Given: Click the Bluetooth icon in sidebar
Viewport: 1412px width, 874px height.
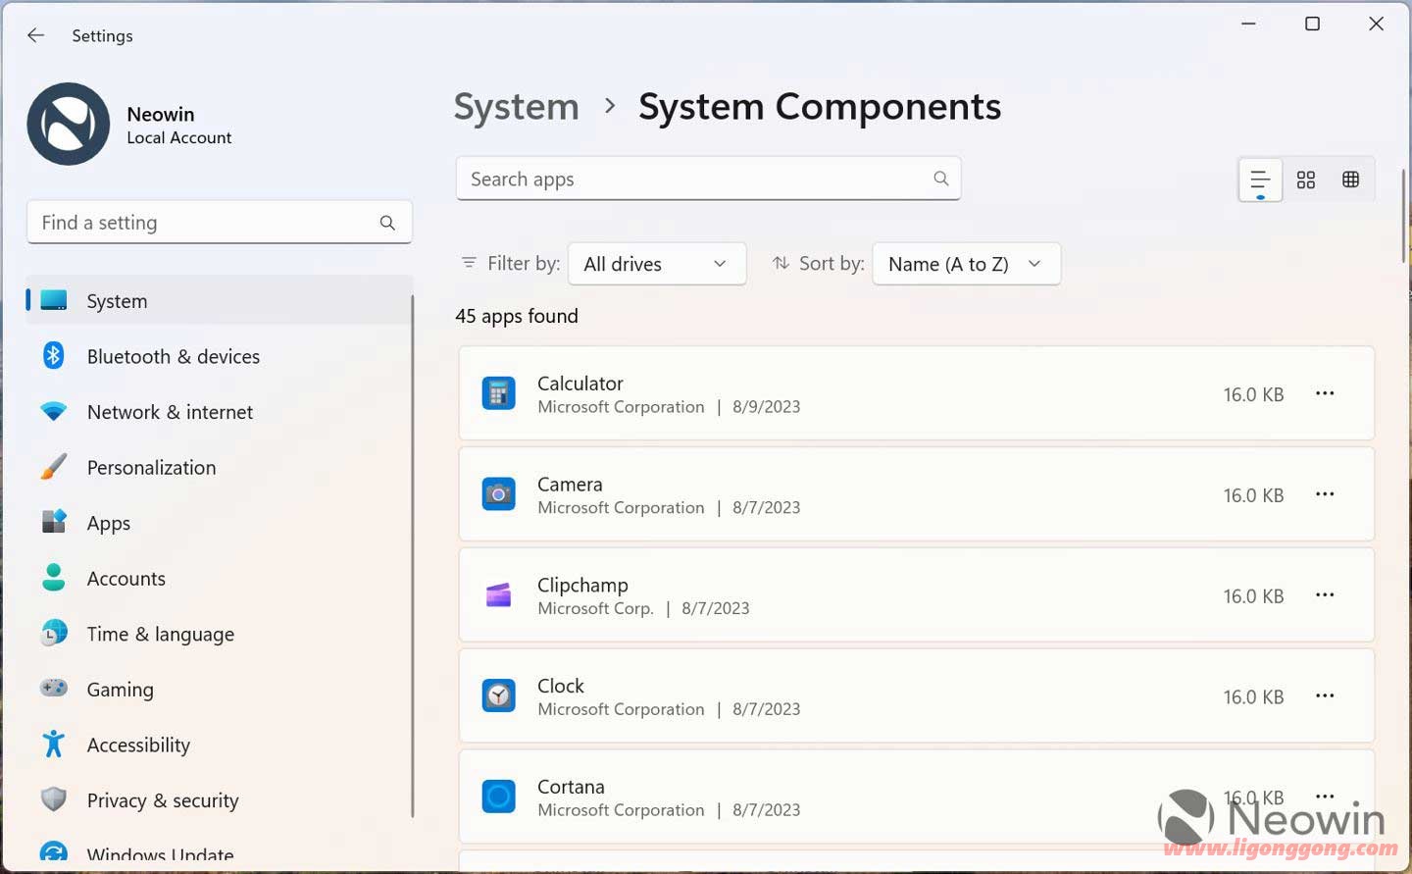Looking at the screenshot, I should pyautogui.click(x=54, y=355).
